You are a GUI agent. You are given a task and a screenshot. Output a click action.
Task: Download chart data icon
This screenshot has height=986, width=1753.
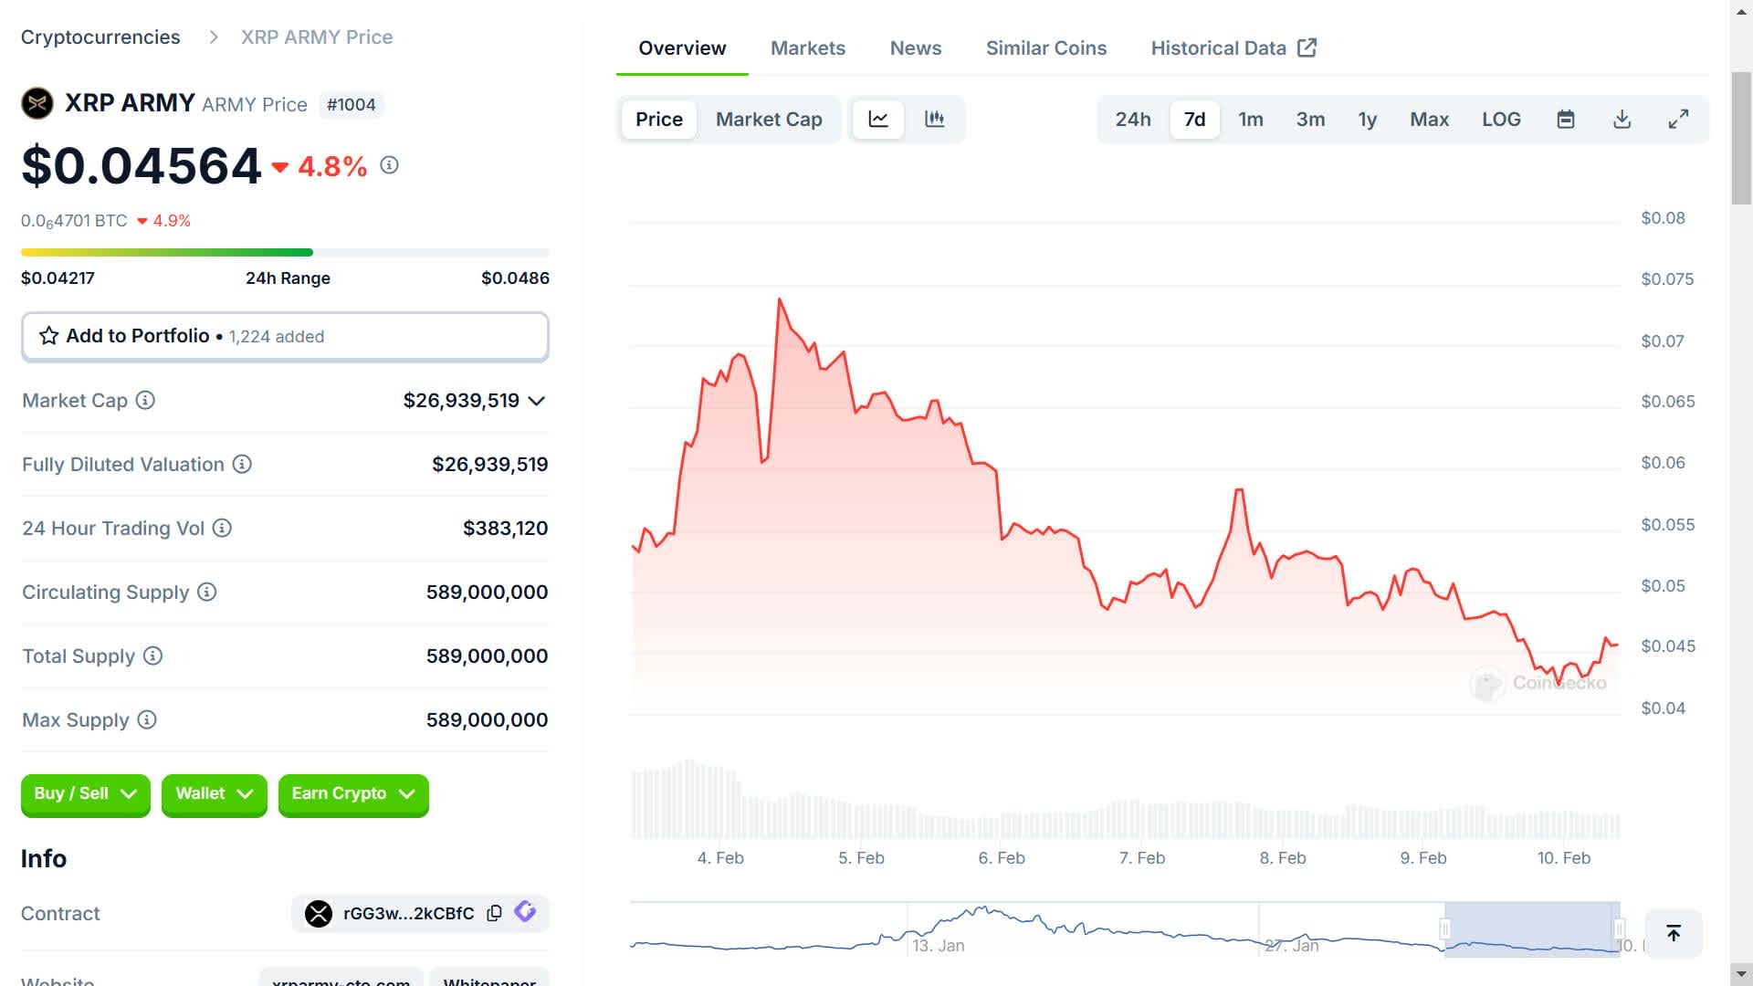click(x=1622, y=120)
